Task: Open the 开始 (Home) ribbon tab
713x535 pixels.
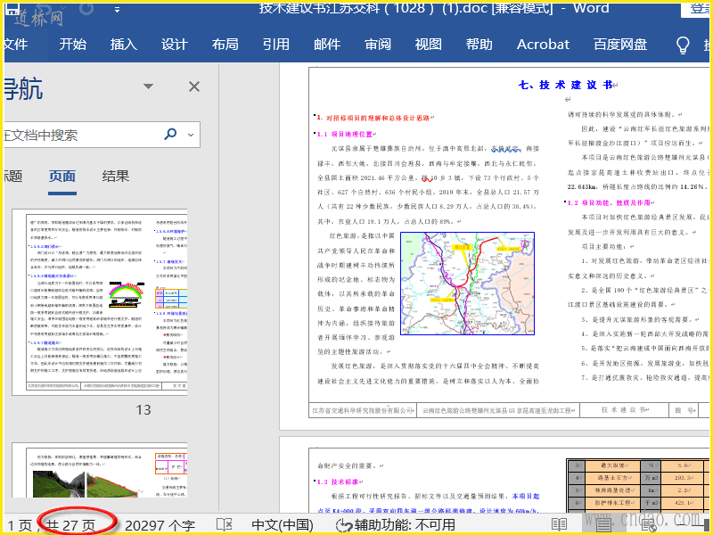Action: point(72,44)
